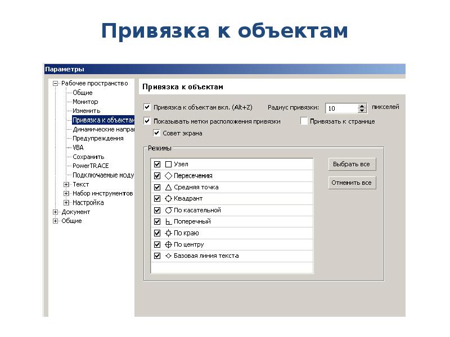Select highlighted Привязка к объектам tree item
Screen dimensions: 450x337
point(103,120)
